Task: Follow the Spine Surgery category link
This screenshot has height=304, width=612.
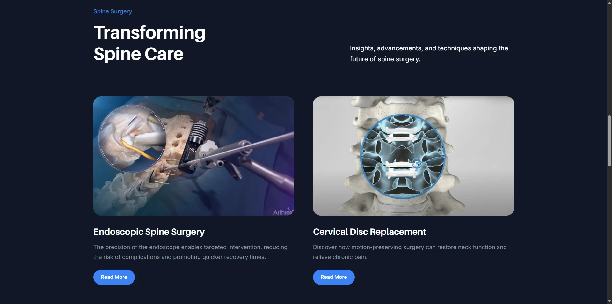Action: click(113, 11)
